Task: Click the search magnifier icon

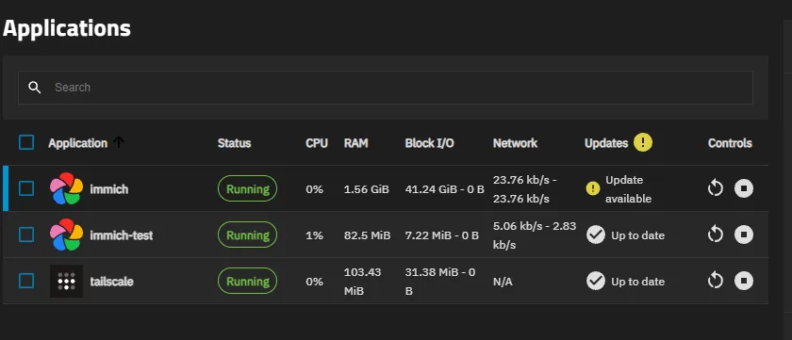Action: [x=34, y=88]
